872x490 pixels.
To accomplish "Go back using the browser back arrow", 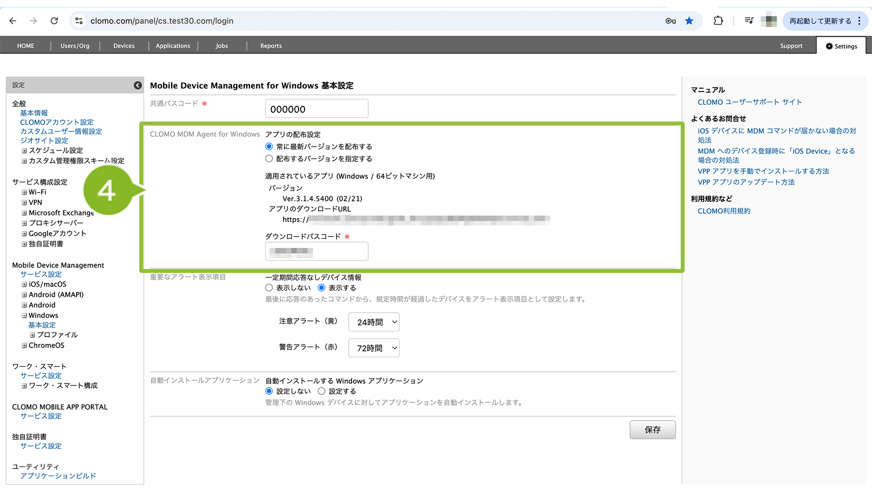I will point(13,21).
